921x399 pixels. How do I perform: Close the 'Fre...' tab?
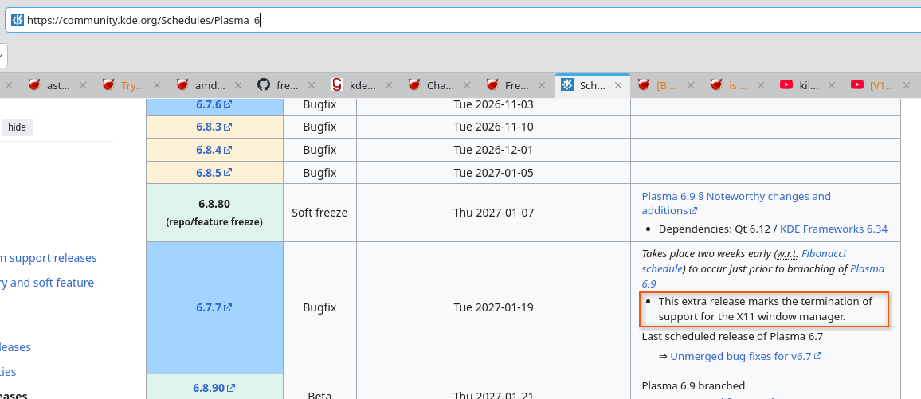tap(542, 85)
